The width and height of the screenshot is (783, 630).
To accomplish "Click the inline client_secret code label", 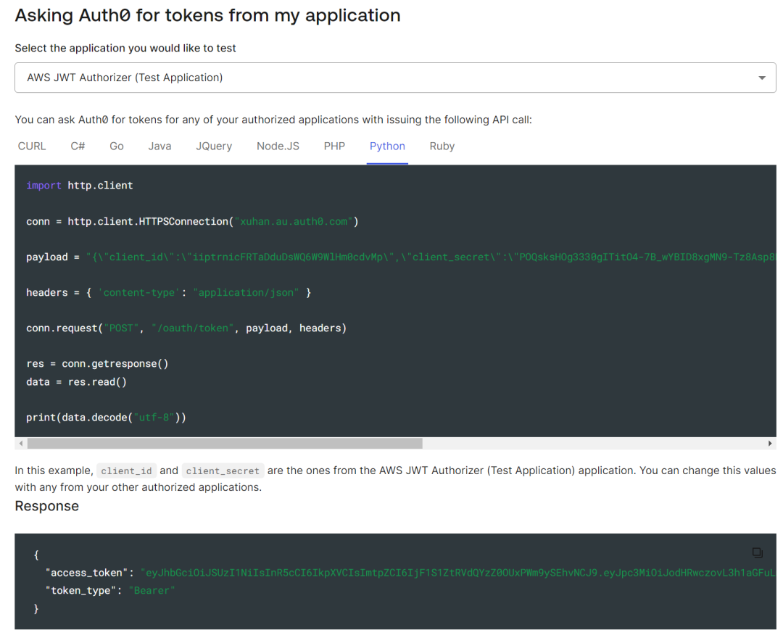I will point(223,471).
